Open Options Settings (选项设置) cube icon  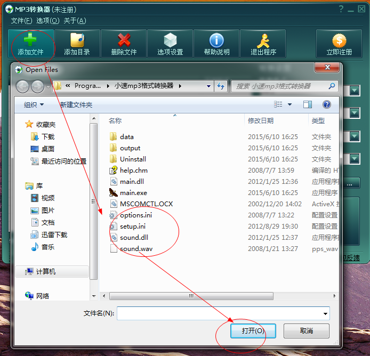pyautogui.click(x=170, y=44)
